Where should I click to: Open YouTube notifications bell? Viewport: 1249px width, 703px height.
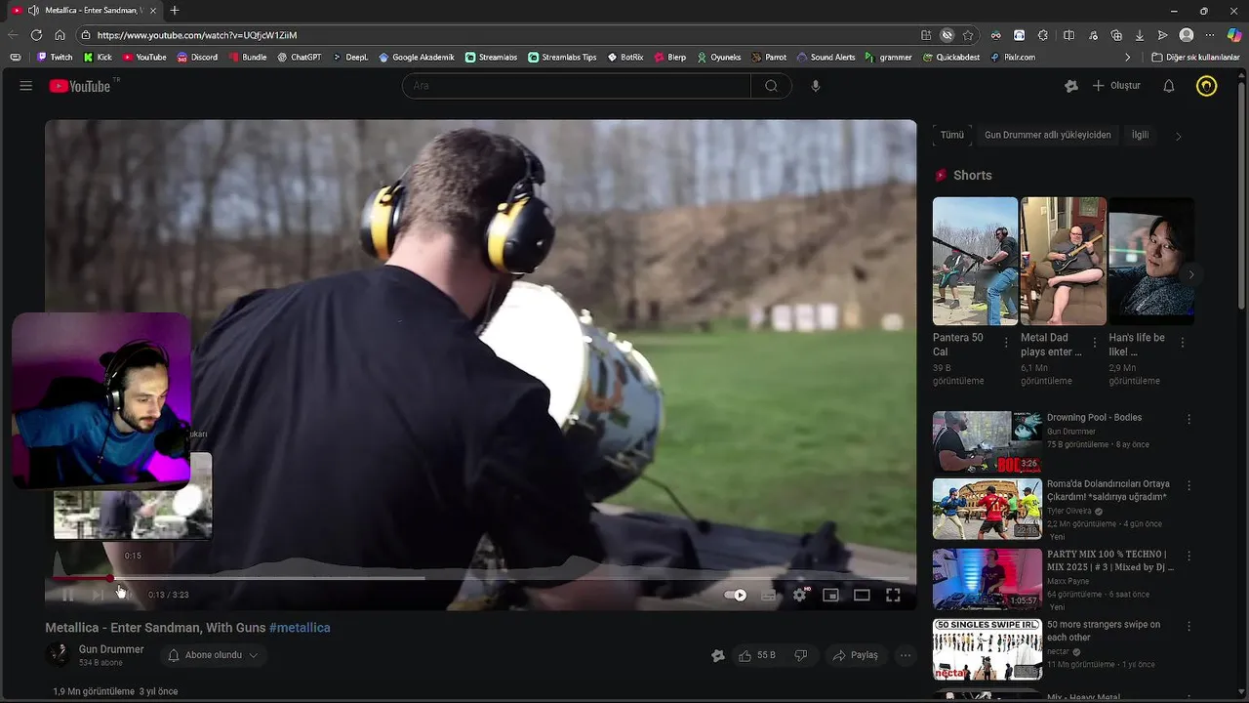[x=1169, y=86]
